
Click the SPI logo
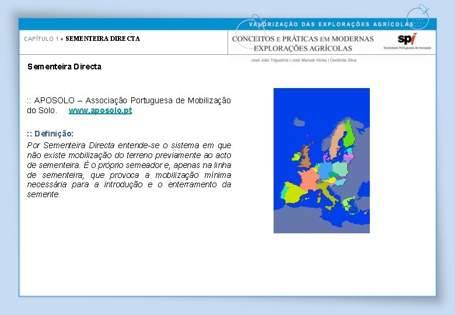tap(407, 39)
